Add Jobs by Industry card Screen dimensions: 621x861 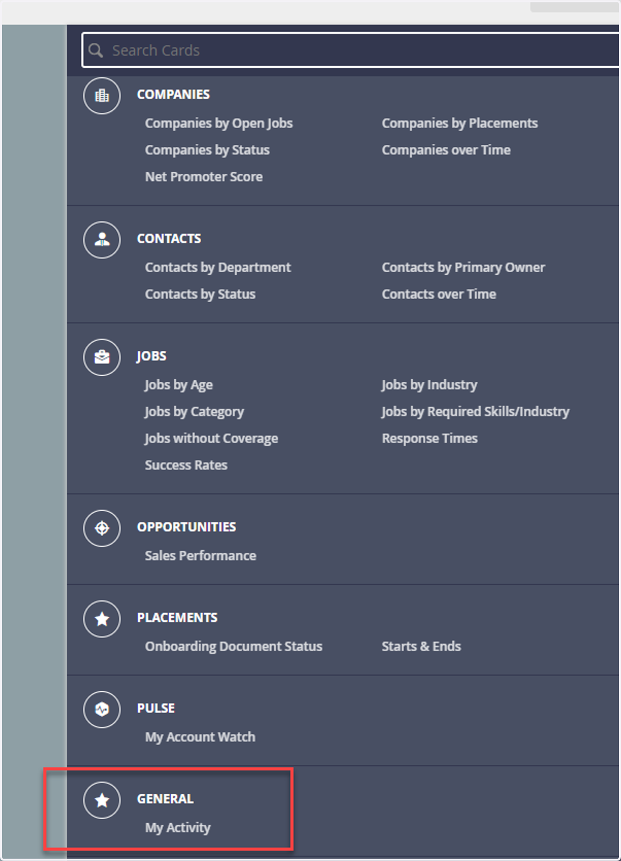(x=429, y=385)
